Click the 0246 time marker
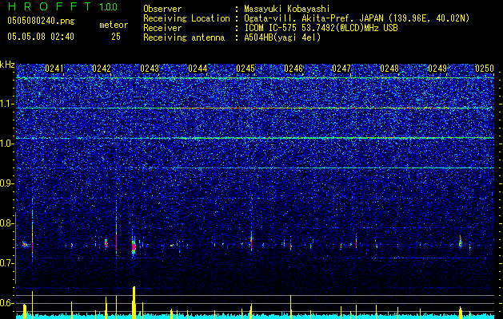Screen dimensions: 503x319 293,69
